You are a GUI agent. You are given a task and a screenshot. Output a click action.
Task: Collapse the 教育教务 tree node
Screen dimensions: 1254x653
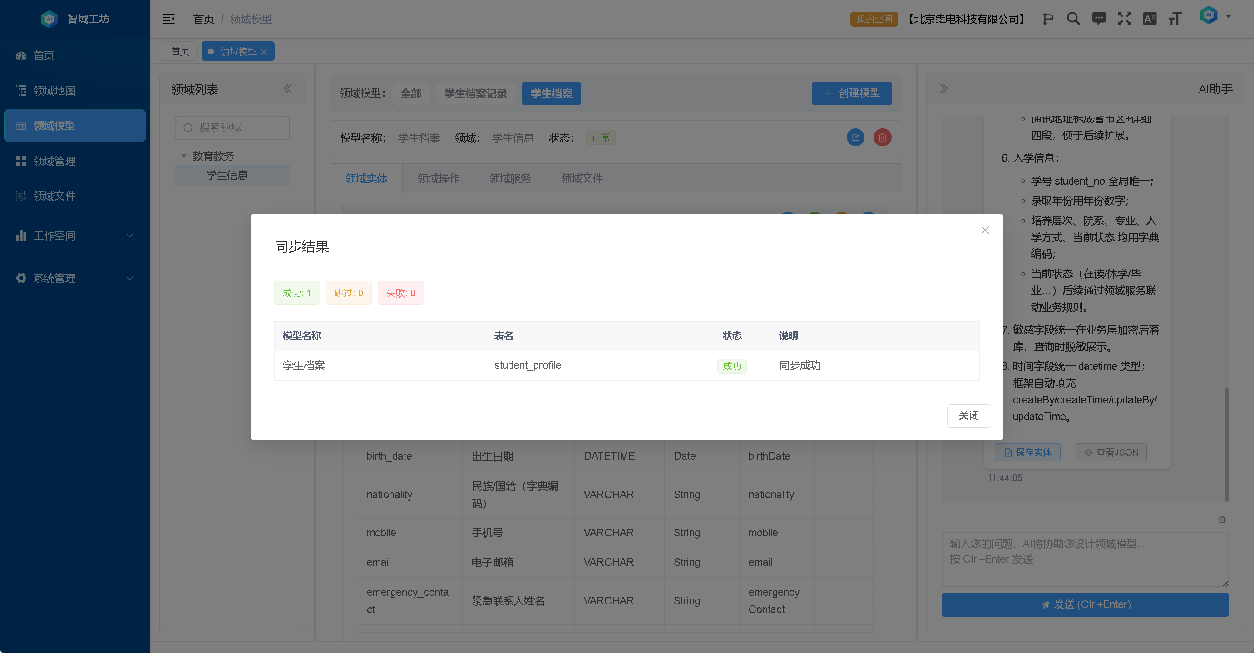coord(183,156)
